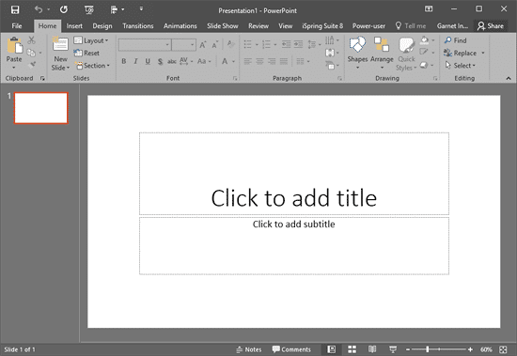Image resolution: width=517 pixels, height=356 pixels.
Task: Apply numbered list icon
Action: coord(266,44)
